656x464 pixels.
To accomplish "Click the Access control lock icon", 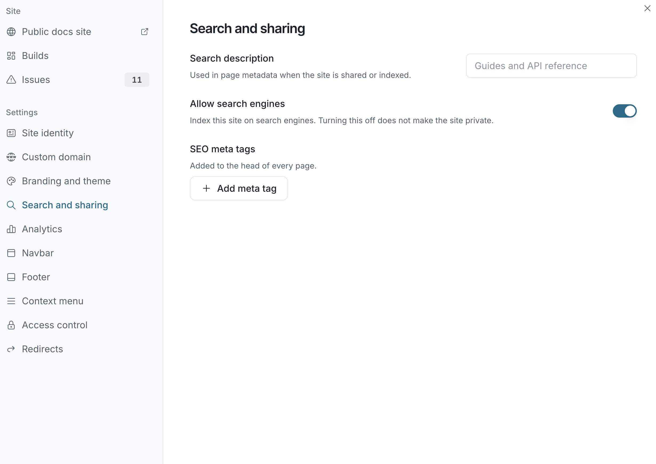I will [x=11, y=325].
